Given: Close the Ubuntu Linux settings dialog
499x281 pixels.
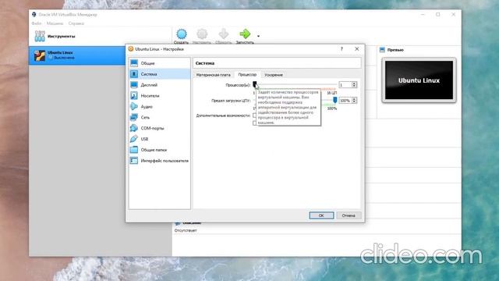Looking at the screenshot, I should (x=357, y=48).
